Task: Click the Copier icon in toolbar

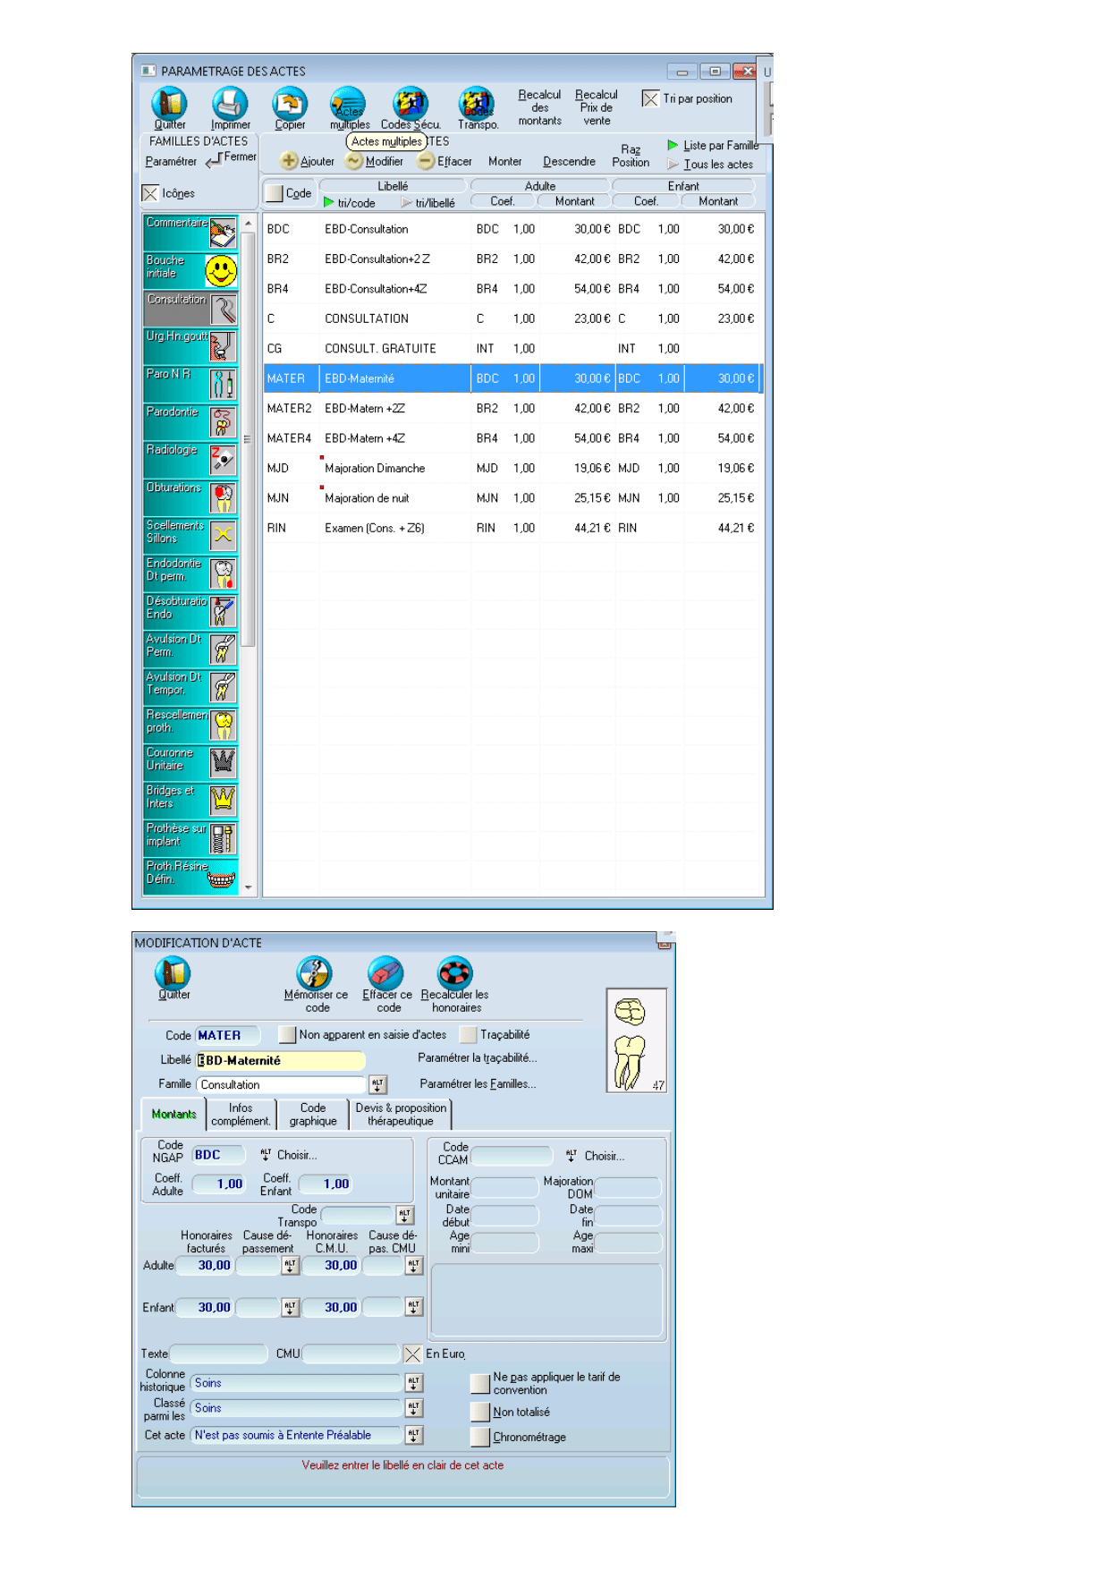Action: [x=290, y=104]
